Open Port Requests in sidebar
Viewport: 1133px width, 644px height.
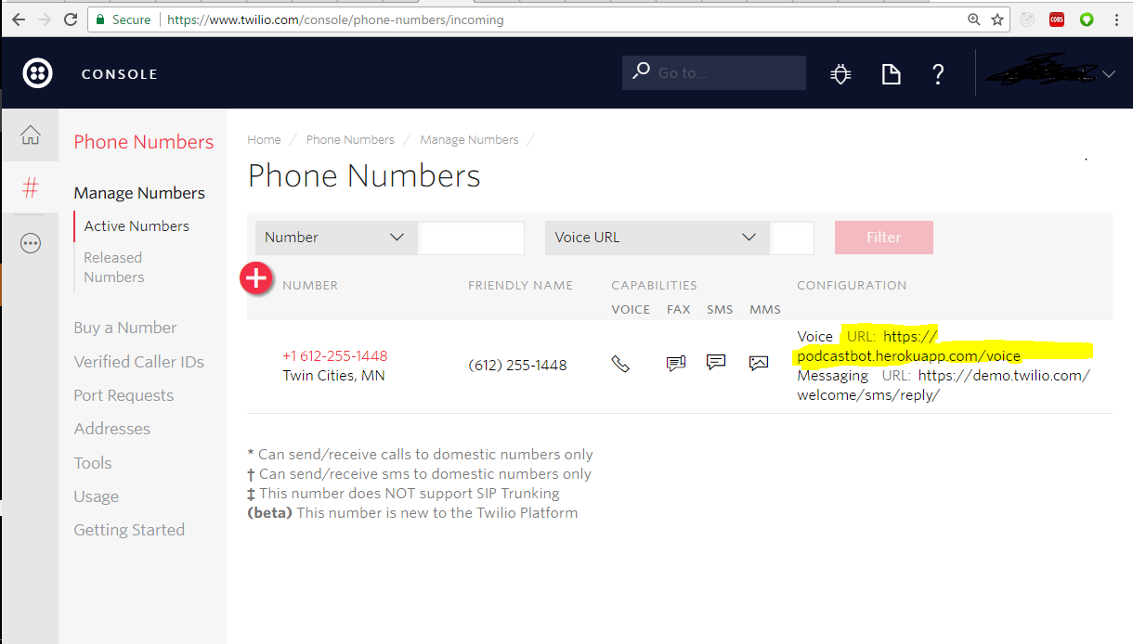[124, 395]
